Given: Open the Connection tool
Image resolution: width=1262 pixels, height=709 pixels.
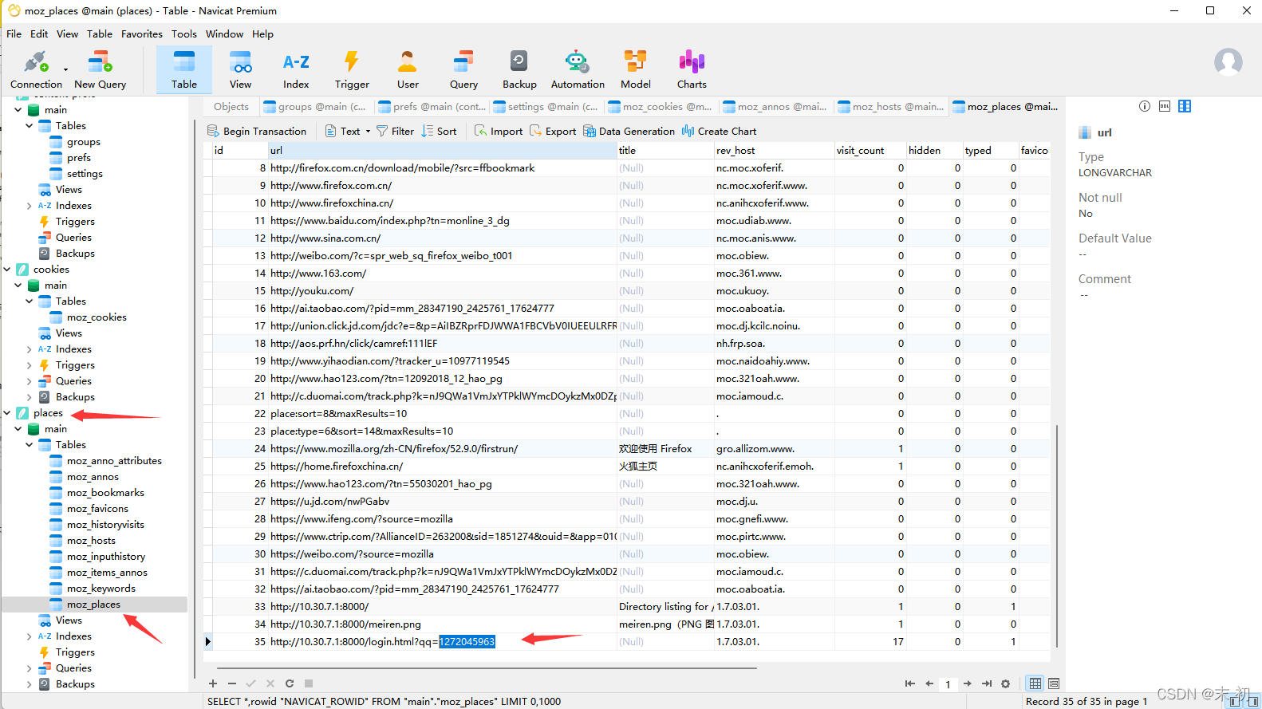Looking at the screenshot, I should pyautogui.click(x=36, y=69).
